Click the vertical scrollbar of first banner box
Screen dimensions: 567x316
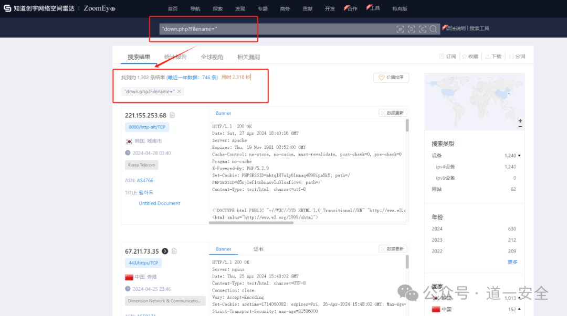(407, 125)
